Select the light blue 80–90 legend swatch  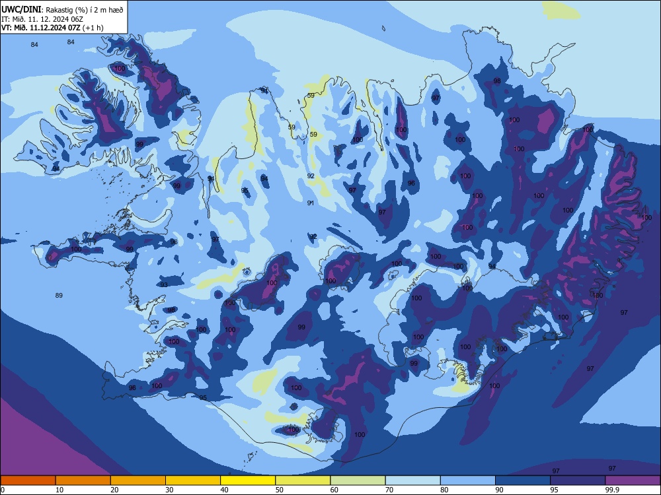tap(467, 480)
